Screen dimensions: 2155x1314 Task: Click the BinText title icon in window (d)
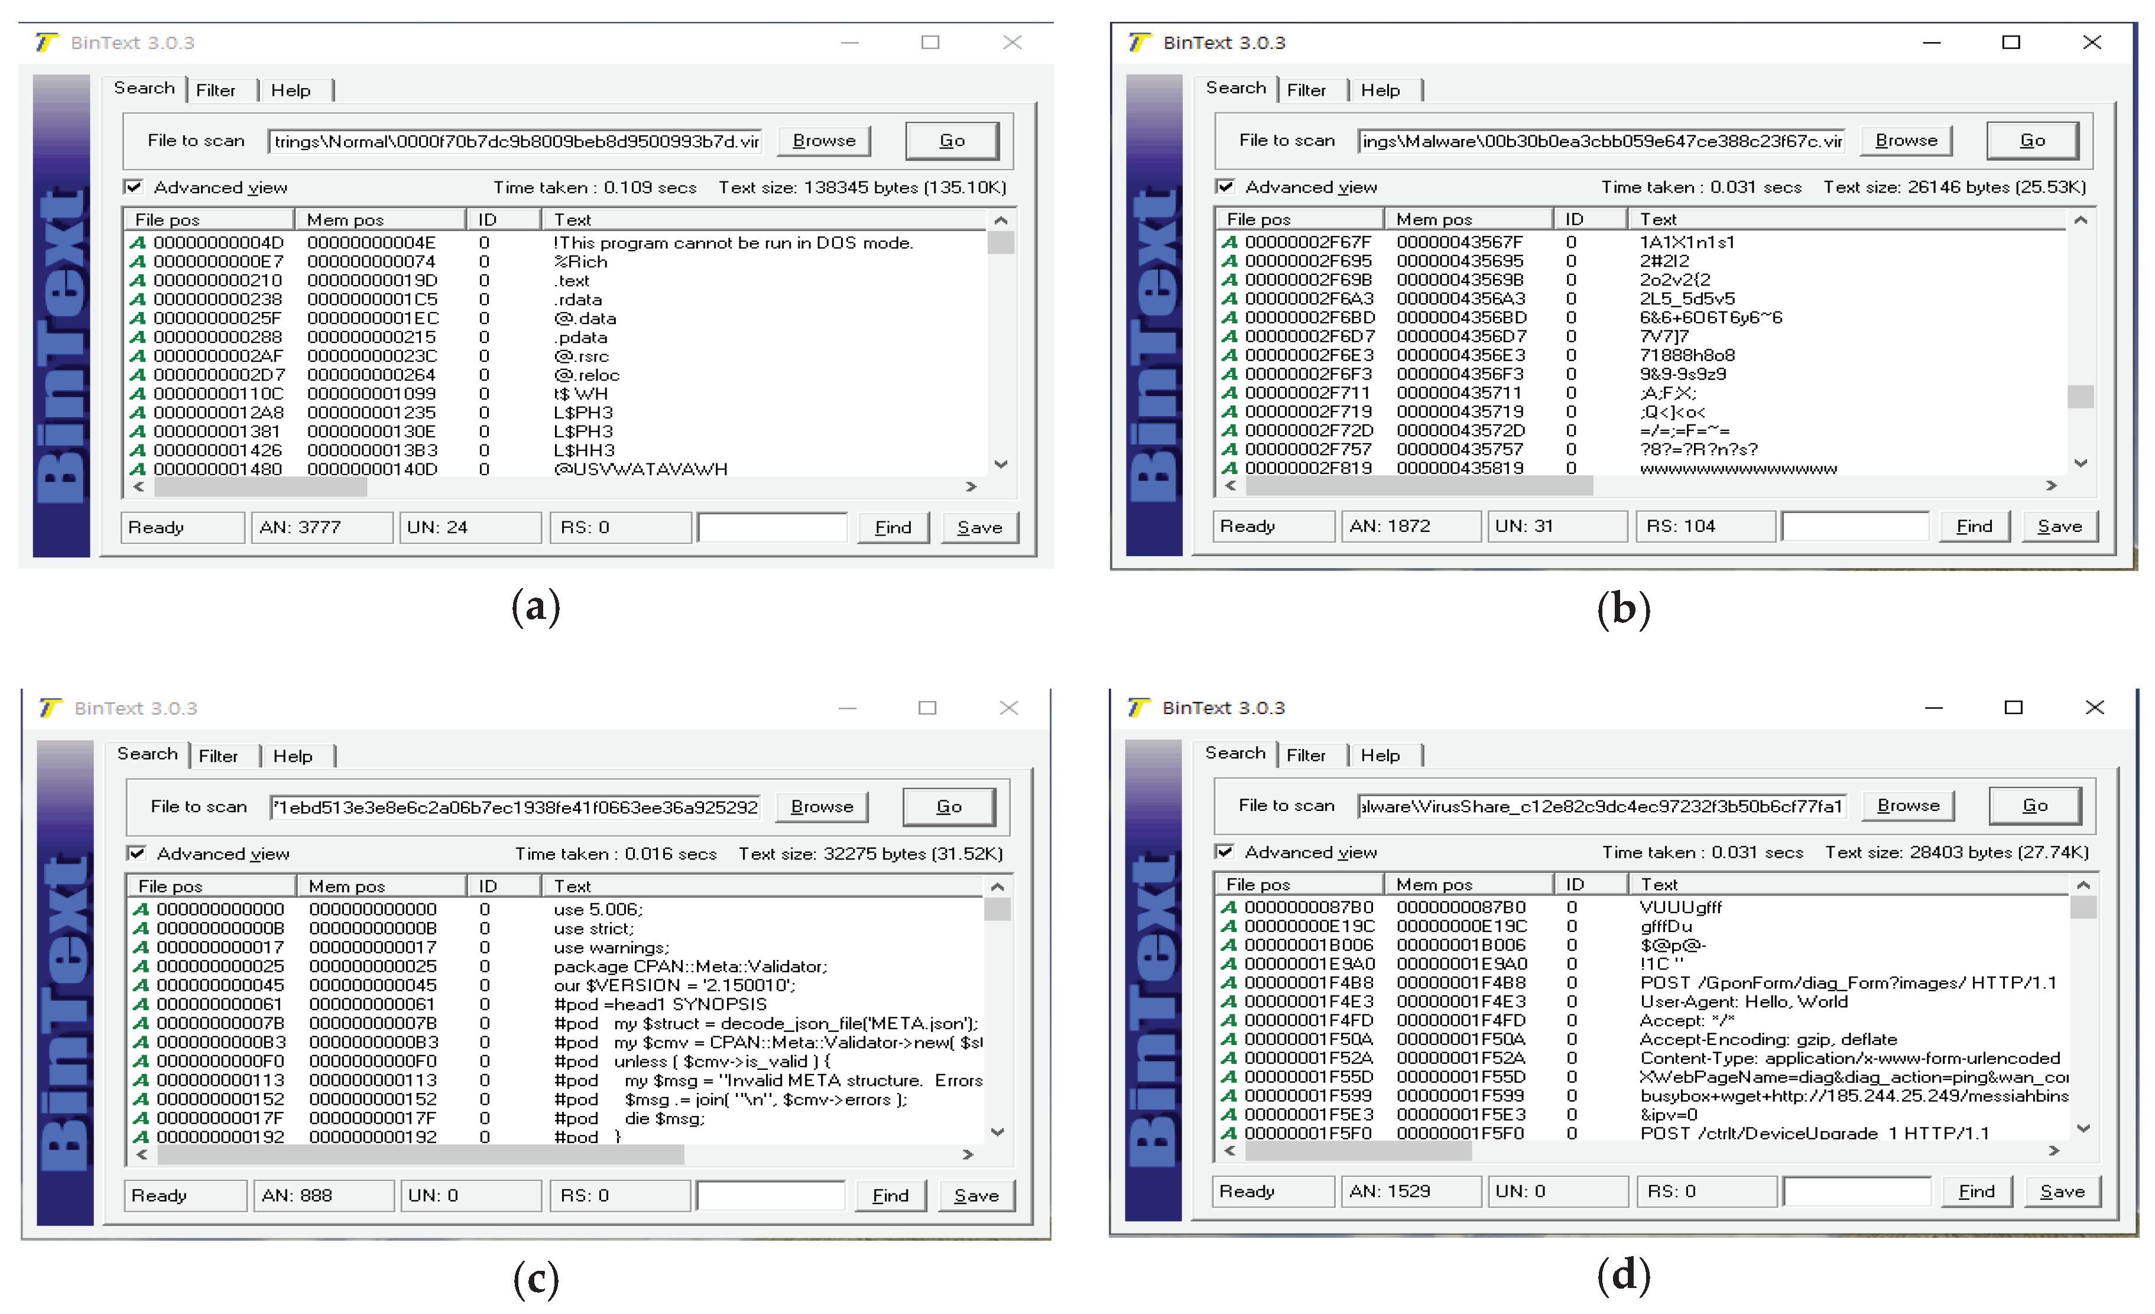pyautogui.click(x=1139, y=707)
